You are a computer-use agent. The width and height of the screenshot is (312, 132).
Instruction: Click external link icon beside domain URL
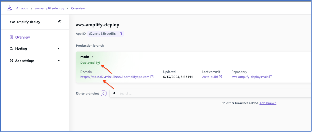(152, 77)
